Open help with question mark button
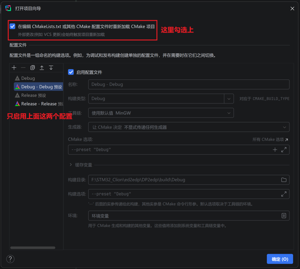 [10, 259]
